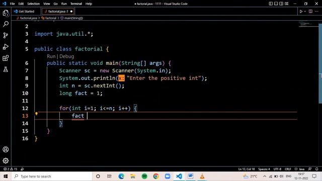Click the editor minimap preview

[308, 24]
